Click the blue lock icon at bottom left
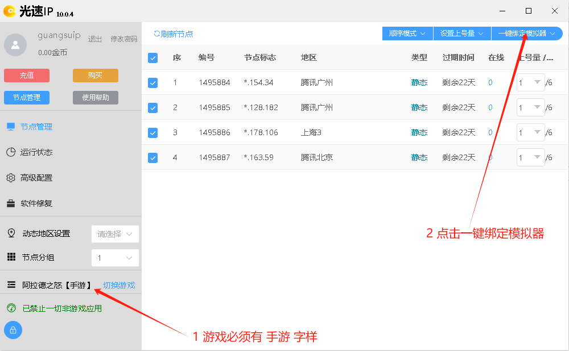This screenshot has height=351, width=569. click(13, 330)
